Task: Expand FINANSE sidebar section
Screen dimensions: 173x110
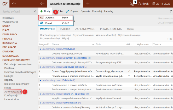Action: pos(7,39)
